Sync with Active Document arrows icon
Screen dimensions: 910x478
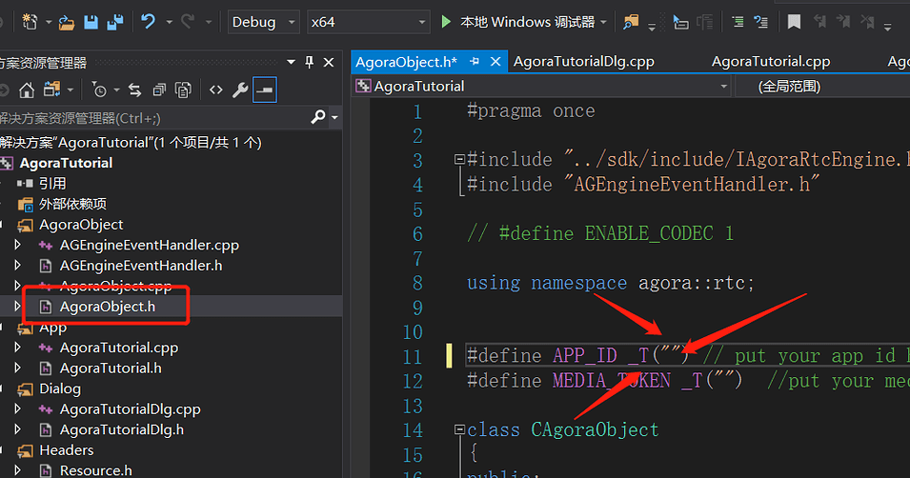click(x=134, y=90)
